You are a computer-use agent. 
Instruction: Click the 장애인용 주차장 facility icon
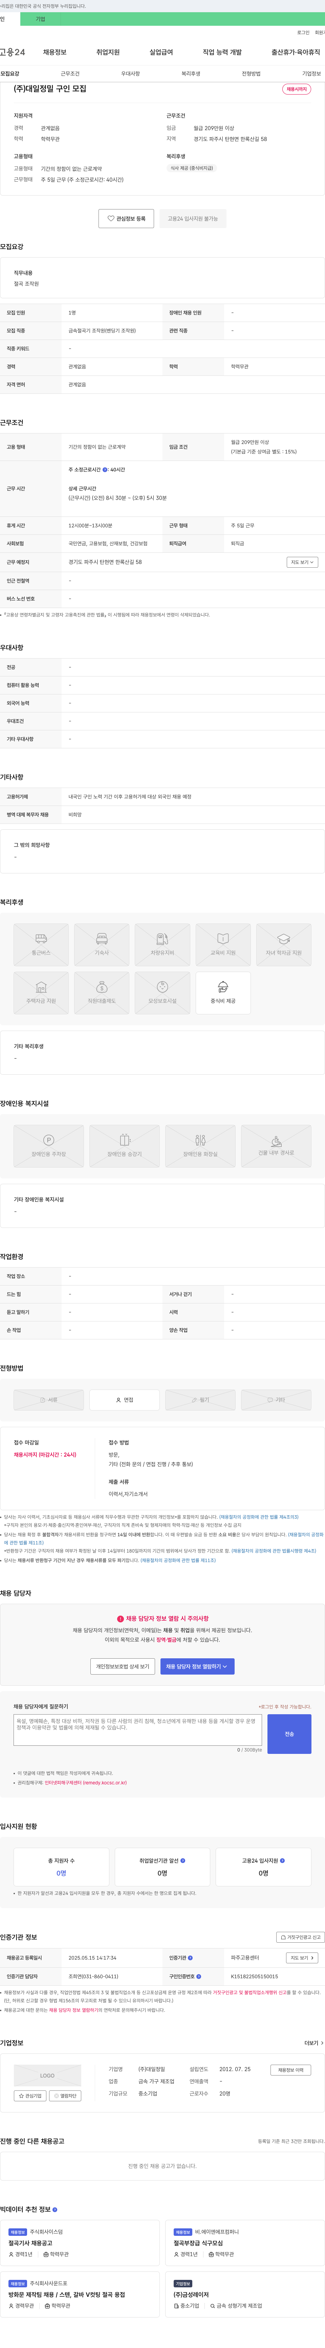pyautogui.click(x=48, y=1146)
